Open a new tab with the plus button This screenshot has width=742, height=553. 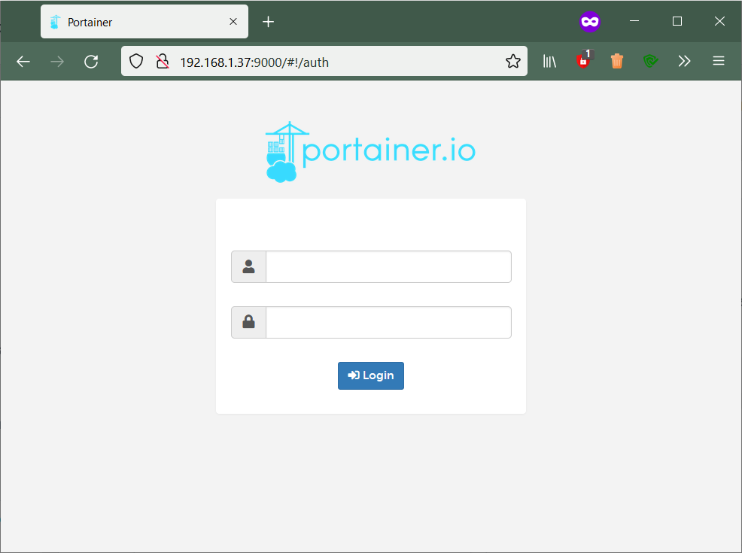[268, 22]
